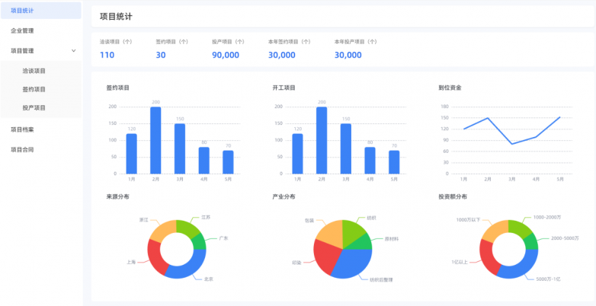
Task: Collapse the 项目管理 chevron in sidebar
Action: (73, 51)
